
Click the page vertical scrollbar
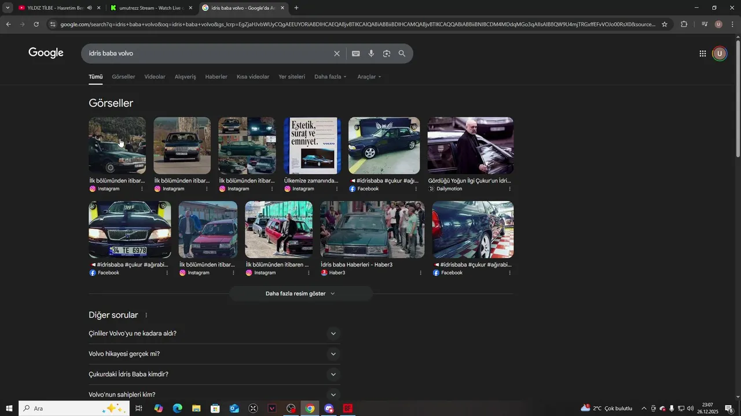pyautogui.click(x=738, y=98)
